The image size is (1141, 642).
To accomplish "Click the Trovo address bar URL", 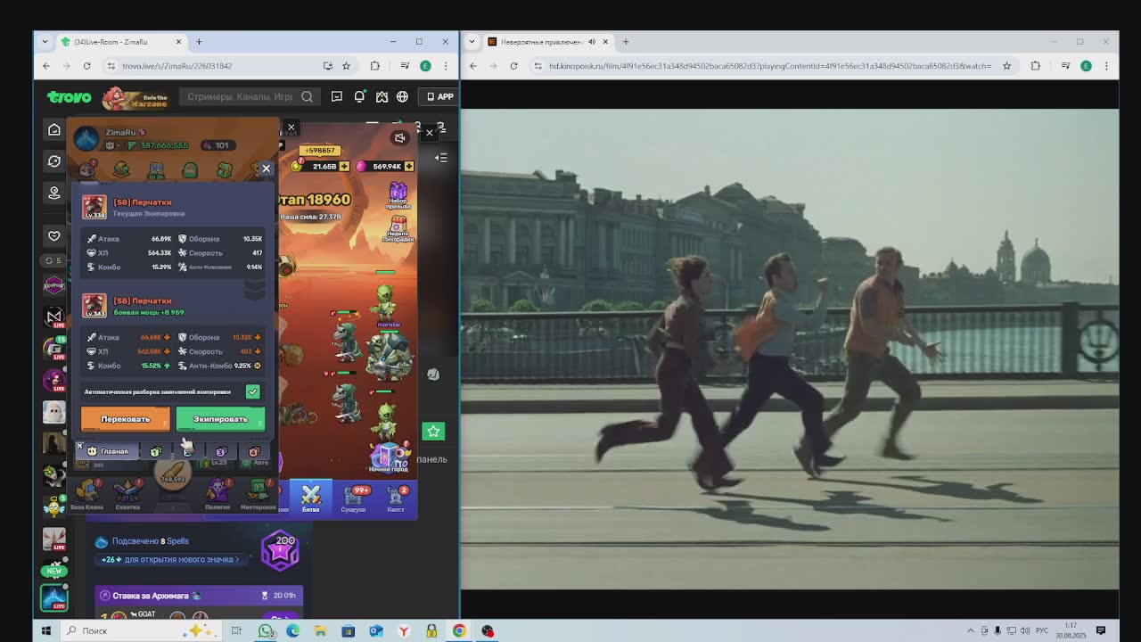I will point(177,66).
